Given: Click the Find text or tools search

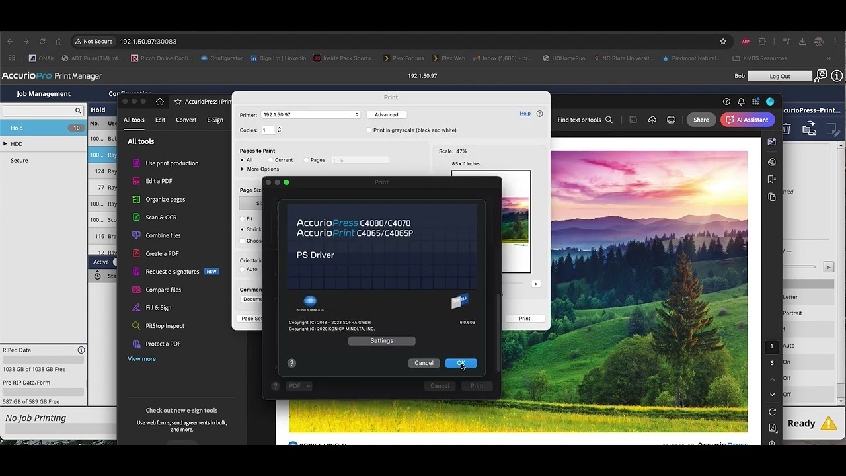Looking at the screenshot, I should [585, 120].
